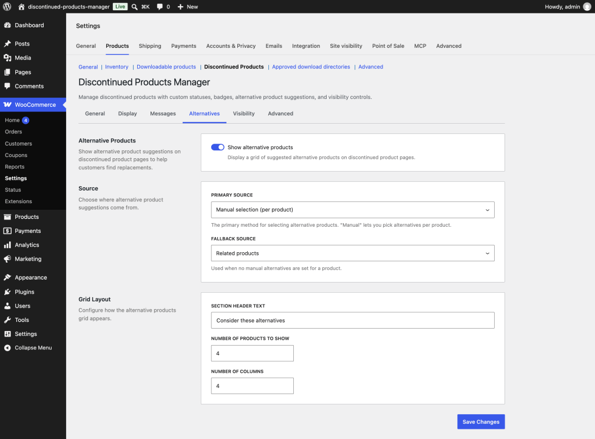Switch to the Visibility sub-tab
Screen dimensions: 595x439
[243, 113]
